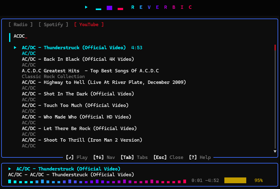Click the [Tab] Tabs shortcut hint

point(134,157)
